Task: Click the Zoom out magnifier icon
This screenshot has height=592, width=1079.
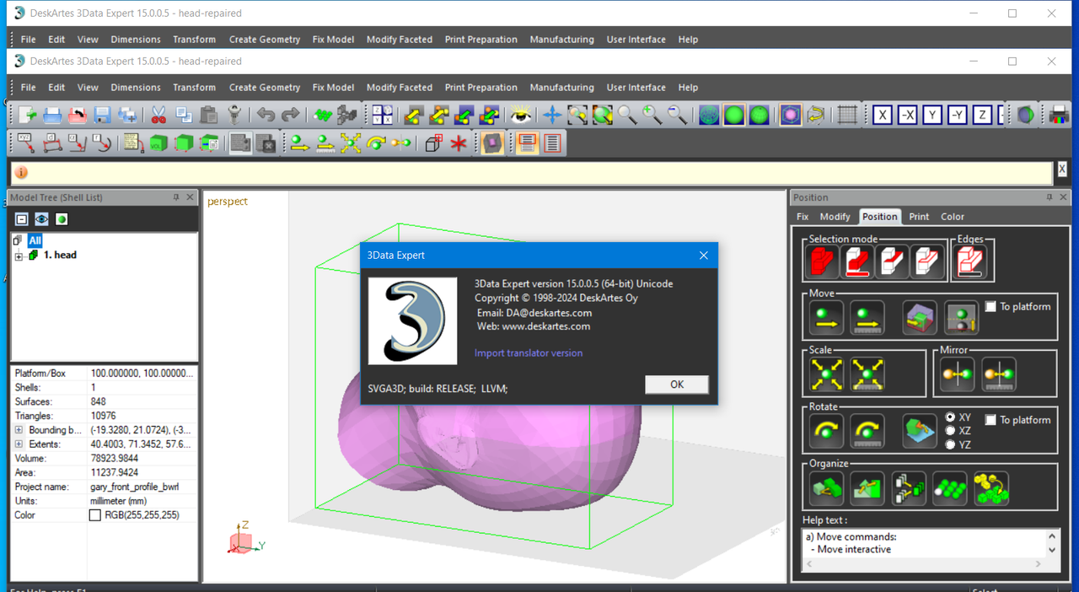Action: click(x=678, y=116)
